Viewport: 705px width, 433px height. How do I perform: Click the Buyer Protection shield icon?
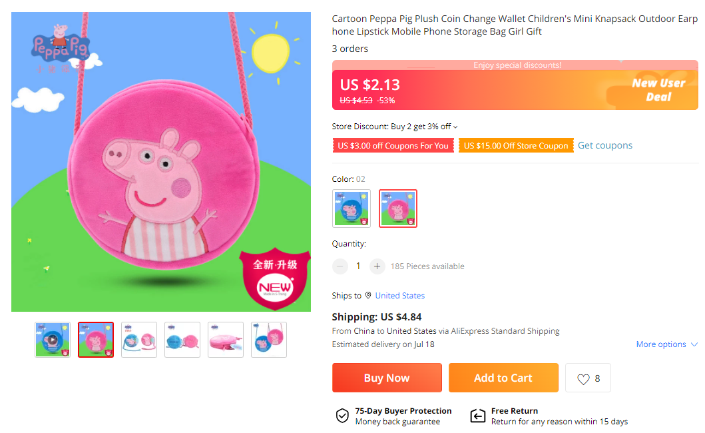coord(342,416)
